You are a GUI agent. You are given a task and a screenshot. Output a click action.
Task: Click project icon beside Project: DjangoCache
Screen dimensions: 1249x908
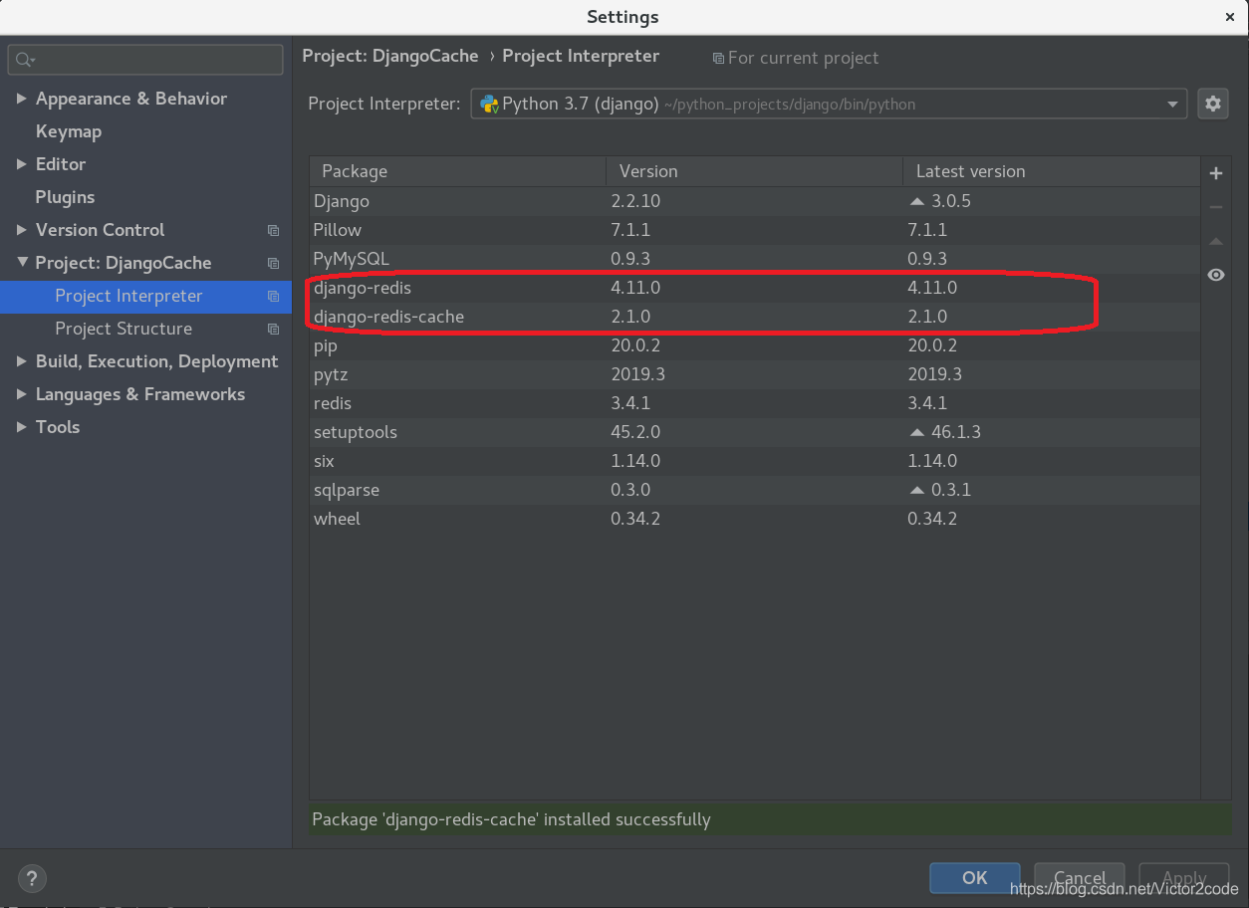(273, 263)
